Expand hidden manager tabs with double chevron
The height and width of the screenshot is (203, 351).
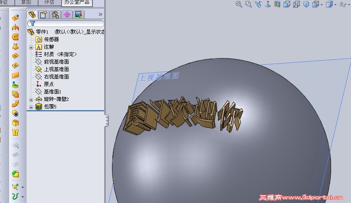pos(100,15)
